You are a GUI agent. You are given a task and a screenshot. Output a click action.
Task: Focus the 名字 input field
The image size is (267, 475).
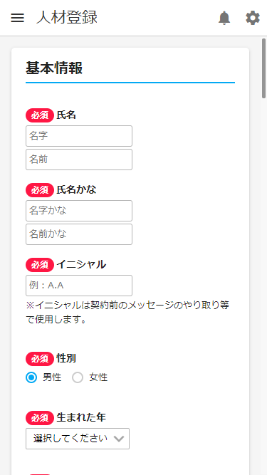[x=79, y=136]
